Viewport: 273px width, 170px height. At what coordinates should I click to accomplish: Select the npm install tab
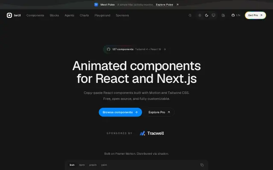tap(82, 165)
